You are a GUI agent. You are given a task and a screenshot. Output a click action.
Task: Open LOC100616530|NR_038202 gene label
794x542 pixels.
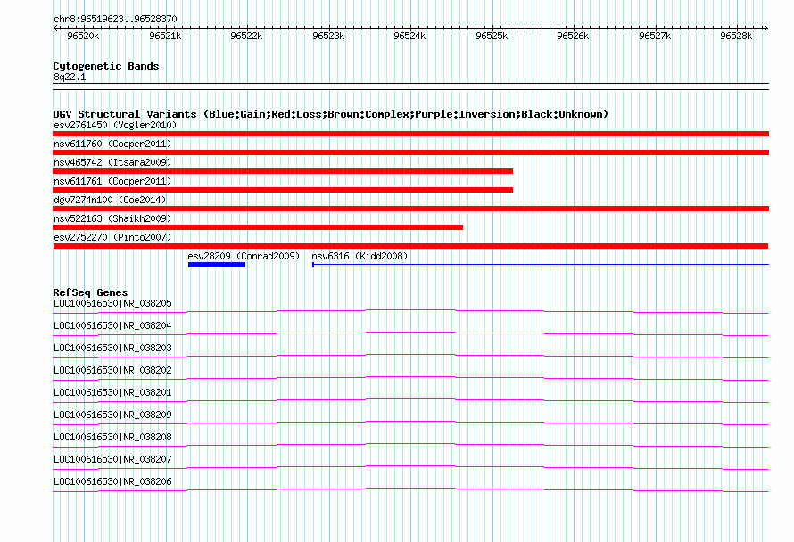click(x=112, y=370)
